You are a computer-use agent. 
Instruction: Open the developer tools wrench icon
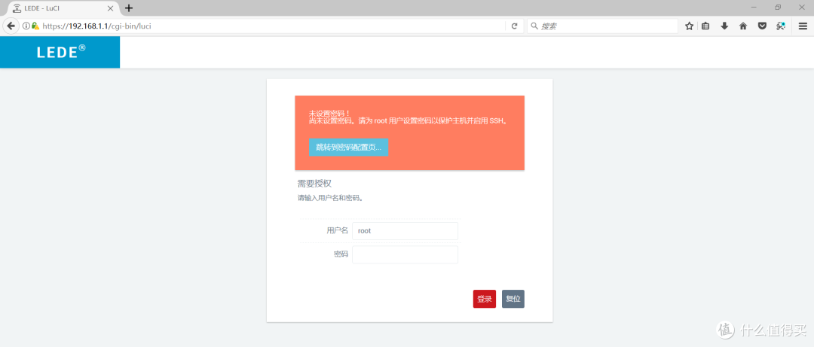[x=780, y=26]
